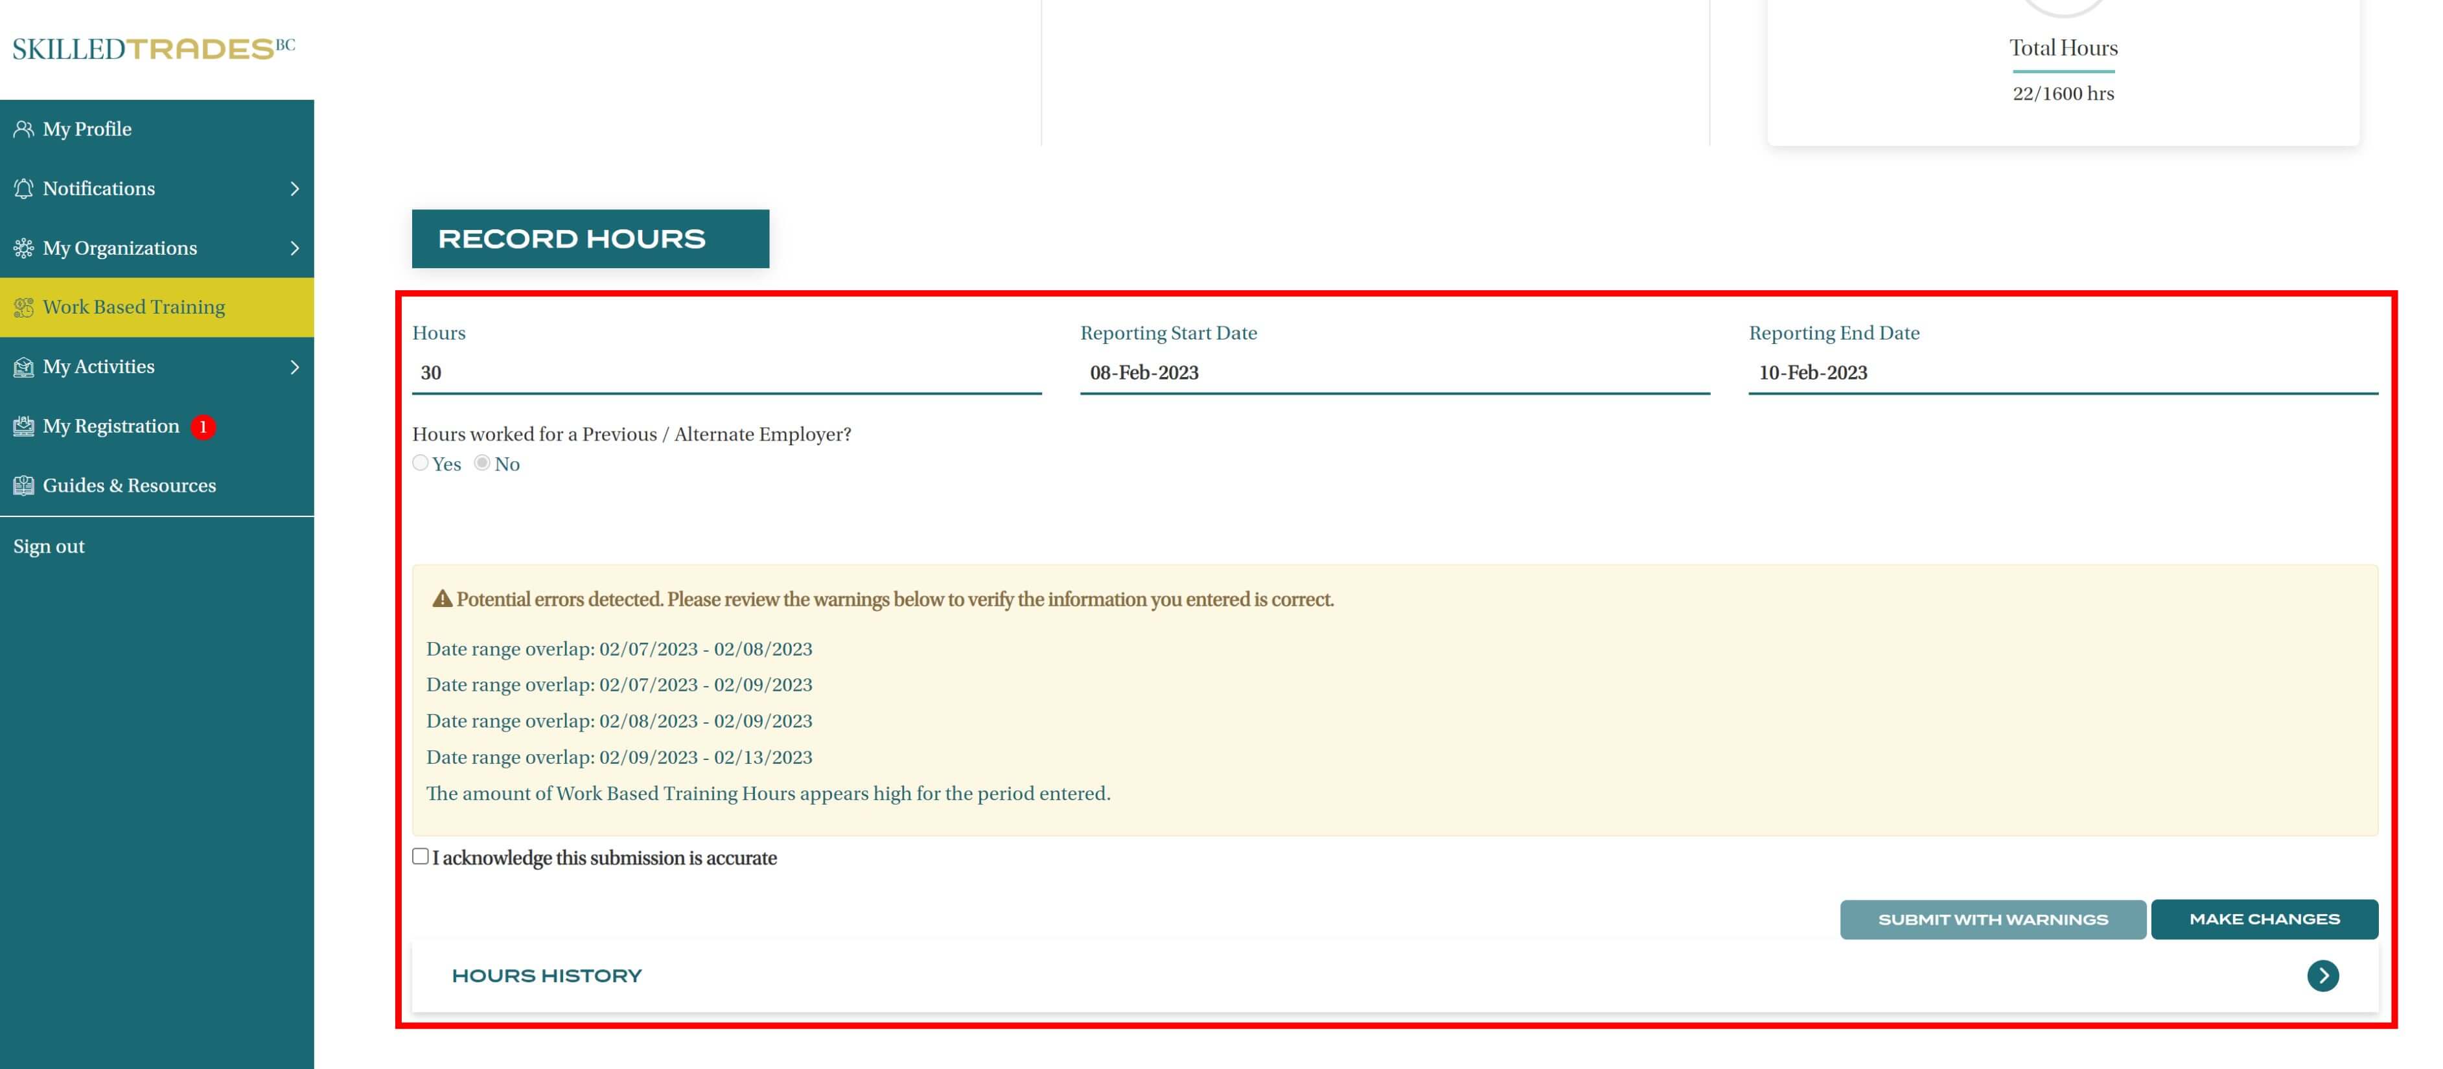
Task: Click the My Organizations network icon
Action: (x=24, y=249)
